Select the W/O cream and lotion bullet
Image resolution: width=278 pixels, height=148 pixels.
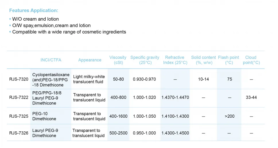pyautogui.click(x=36, y=19)
